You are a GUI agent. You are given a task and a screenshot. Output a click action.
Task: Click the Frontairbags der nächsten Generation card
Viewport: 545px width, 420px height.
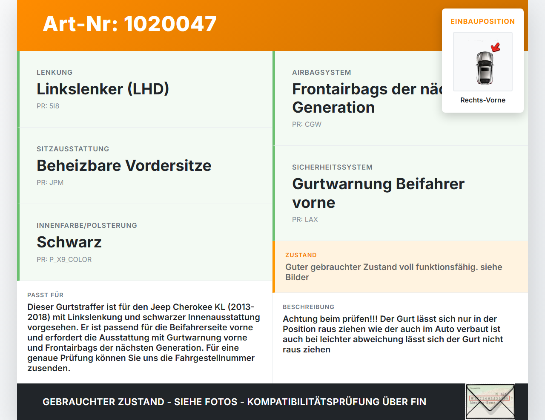400,98
